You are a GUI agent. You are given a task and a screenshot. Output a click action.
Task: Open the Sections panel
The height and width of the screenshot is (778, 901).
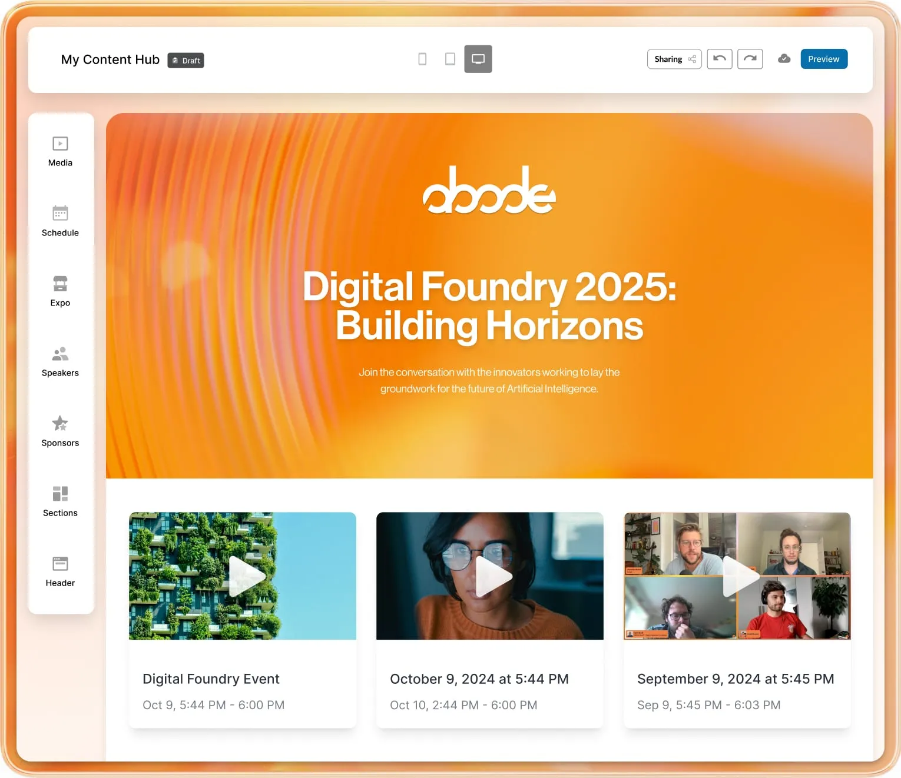click(59, 500)
